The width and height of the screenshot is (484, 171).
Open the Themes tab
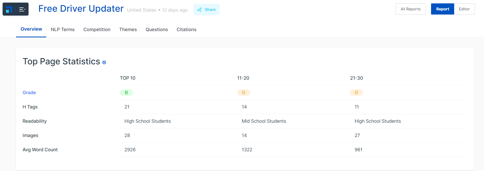tap(128, 30)
